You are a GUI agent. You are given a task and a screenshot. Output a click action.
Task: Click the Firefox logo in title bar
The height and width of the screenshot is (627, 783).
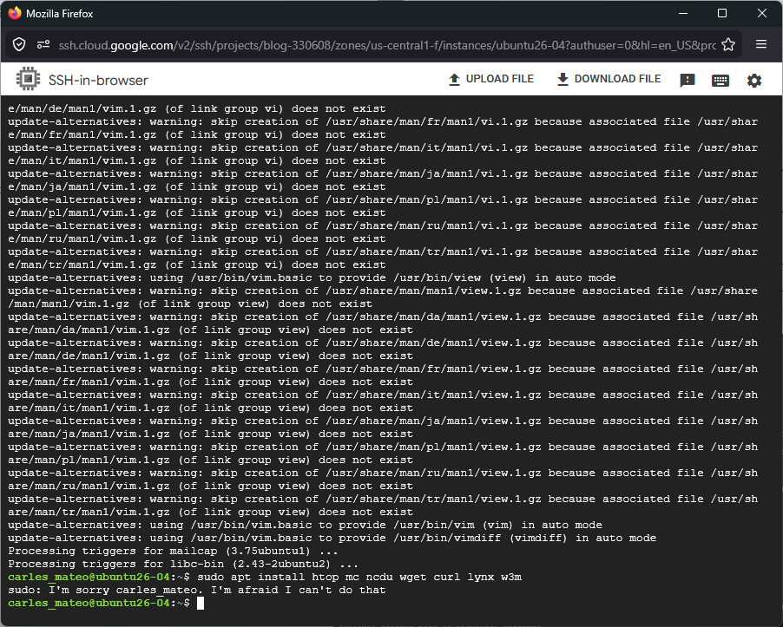[14, 14]
